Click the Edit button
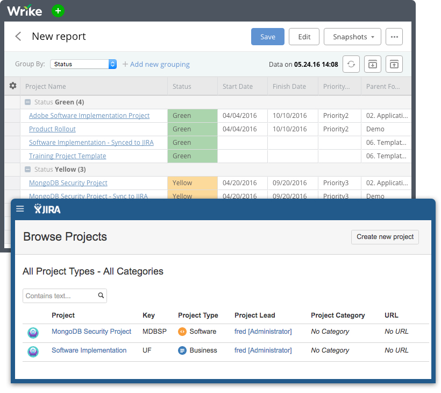This screenshot has height=393, width=441. [x=304, y=37]
